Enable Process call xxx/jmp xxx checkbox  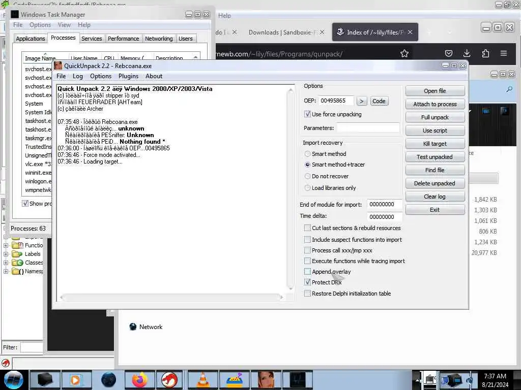pos(307,250)
